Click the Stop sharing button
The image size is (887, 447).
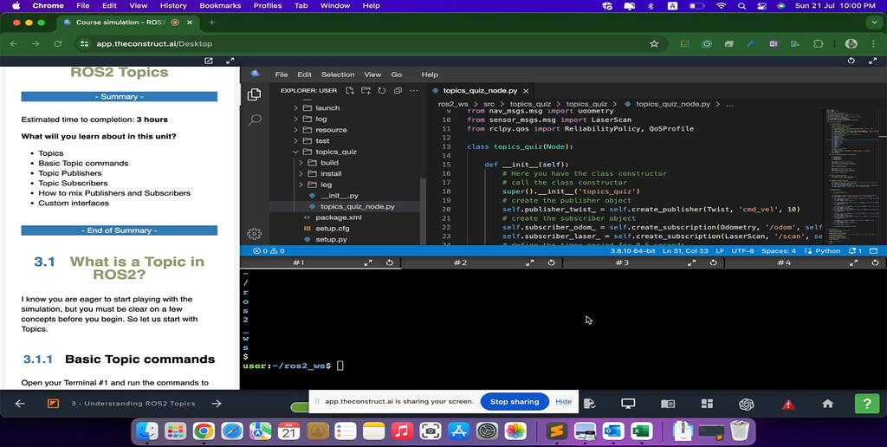515,402
